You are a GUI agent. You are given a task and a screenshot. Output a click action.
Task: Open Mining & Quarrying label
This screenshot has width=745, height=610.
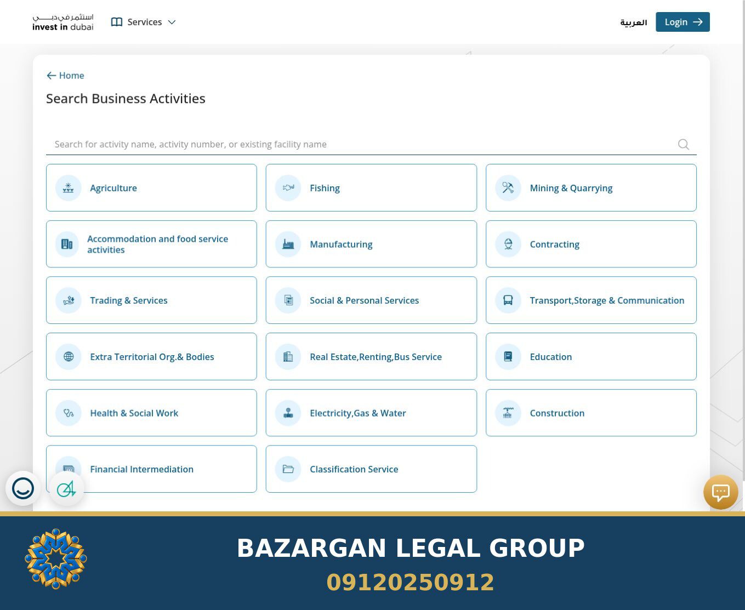click(x=571, y=188)
